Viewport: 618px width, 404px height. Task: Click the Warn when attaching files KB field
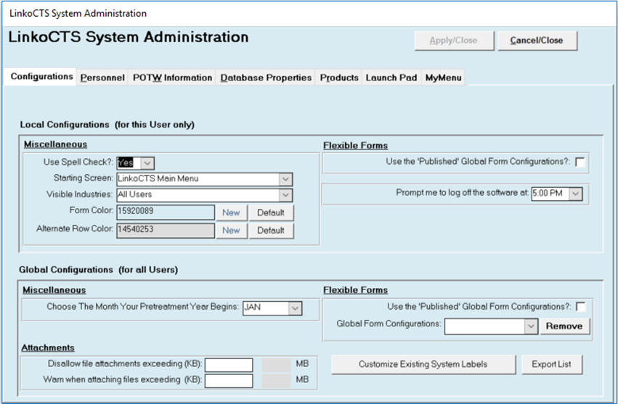tap(229, 381)
